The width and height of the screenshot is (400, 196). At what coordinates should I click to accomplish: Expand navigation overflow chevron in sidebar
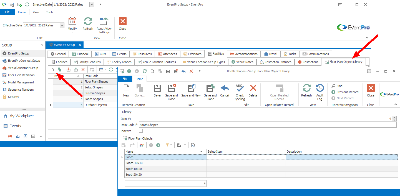click(41, 136)
